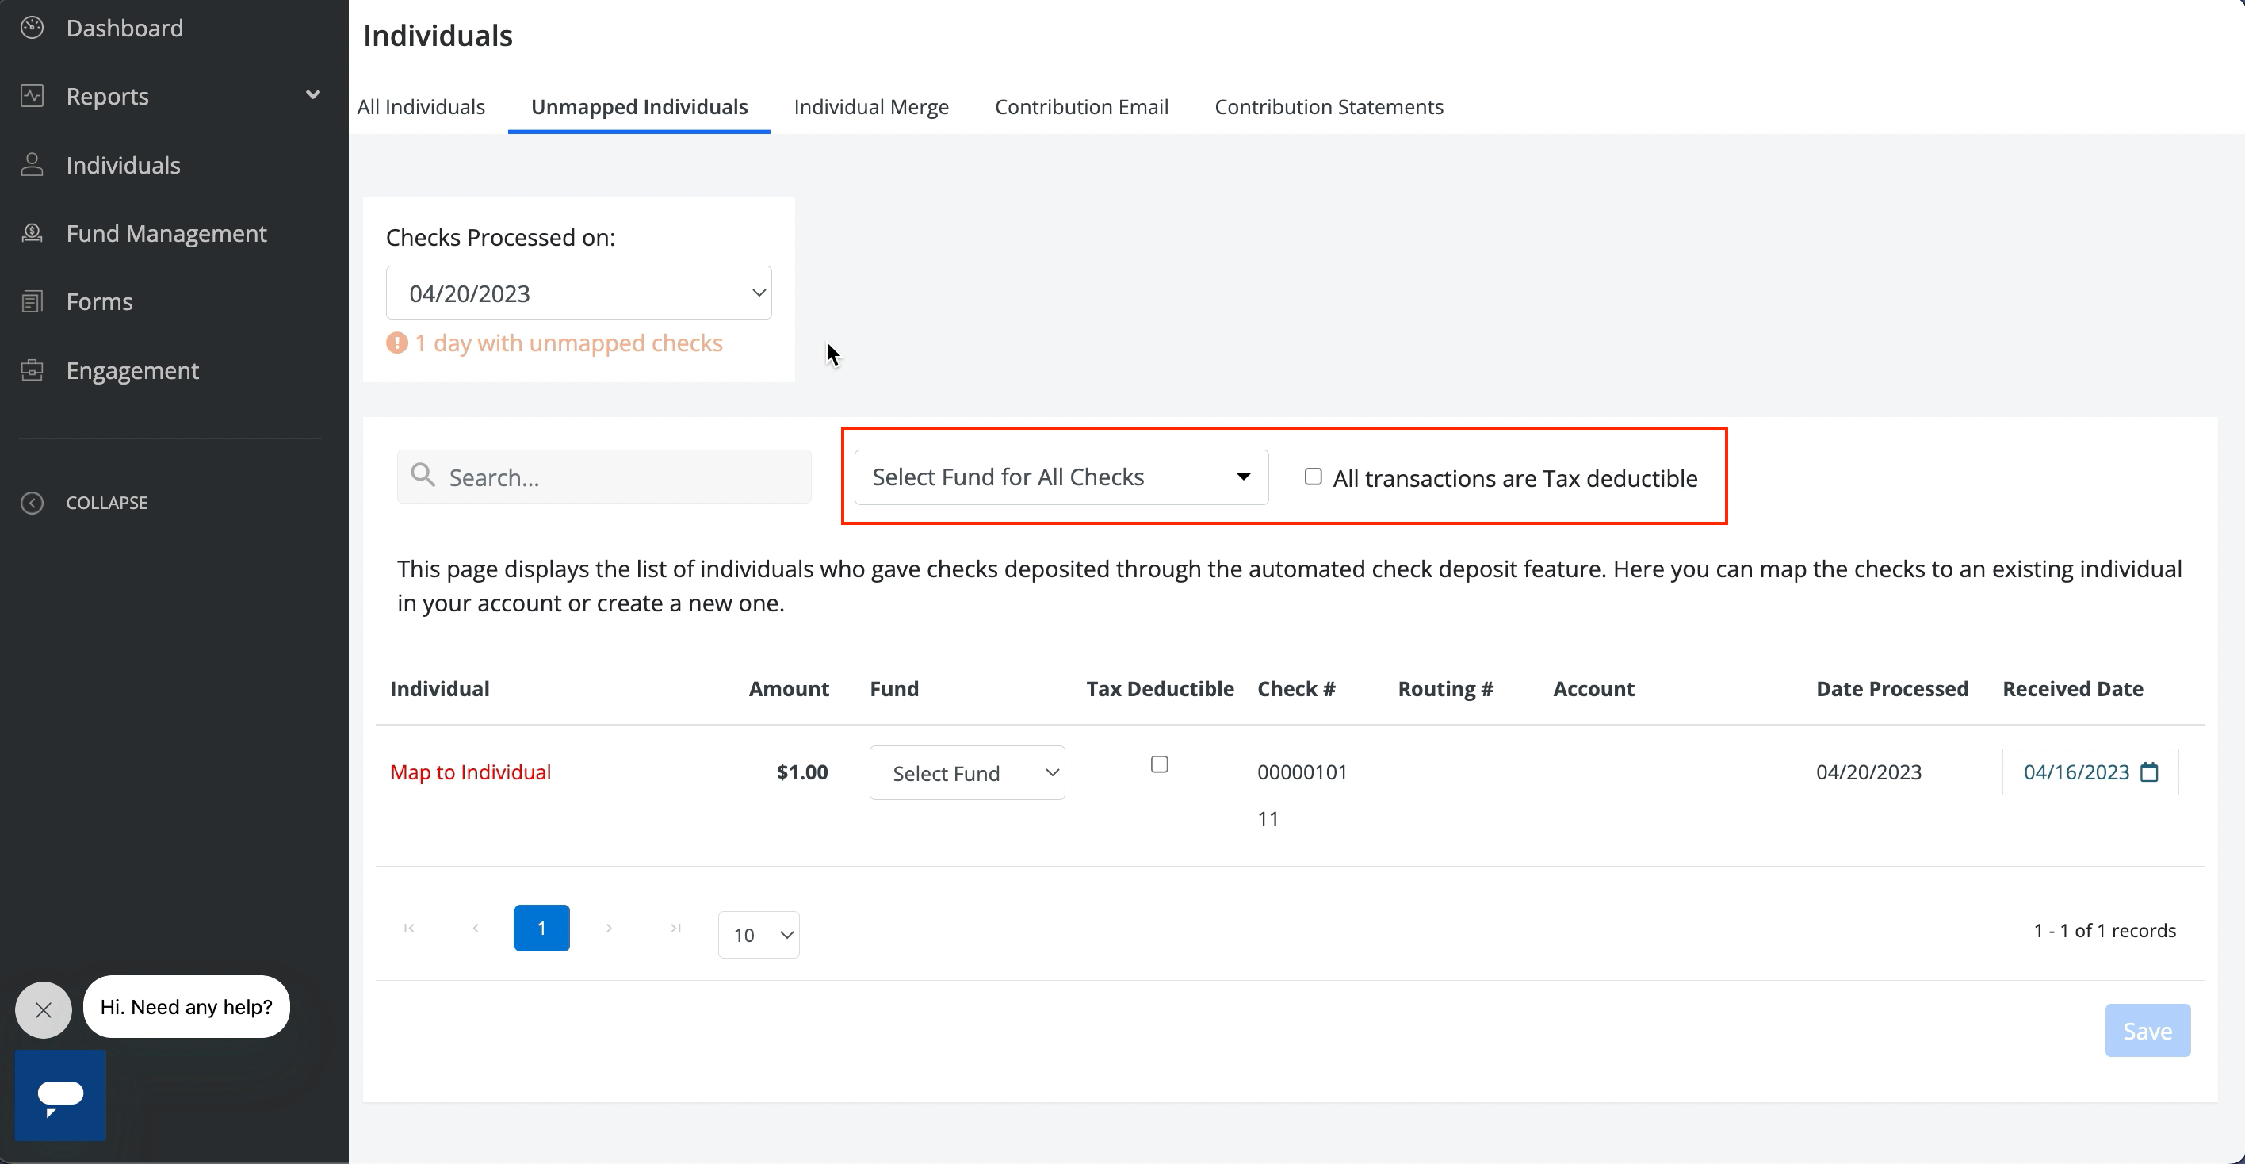The image size is (2245, 1164).
Task: Dismiss the help bubble with X
Action: 44,1009
